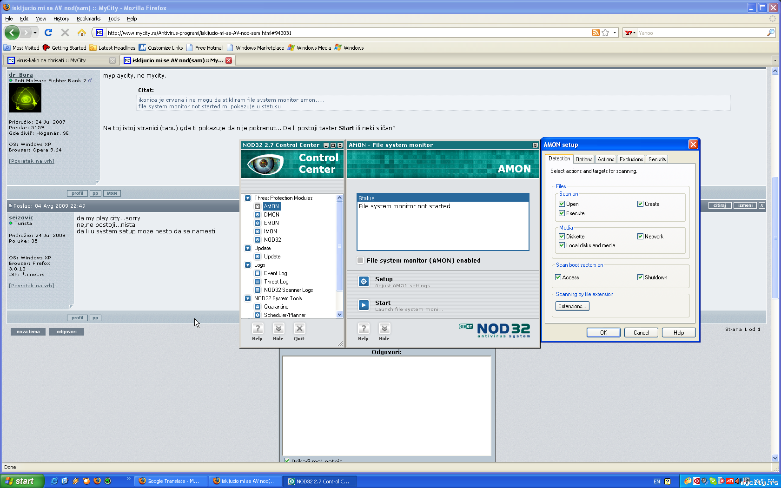
Task: Open the Threat Log entry
Action: pos(276,282)
